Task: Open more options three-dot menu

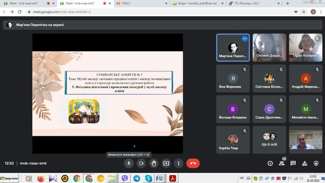Action: pyautogui.click(x=179, y=163)
